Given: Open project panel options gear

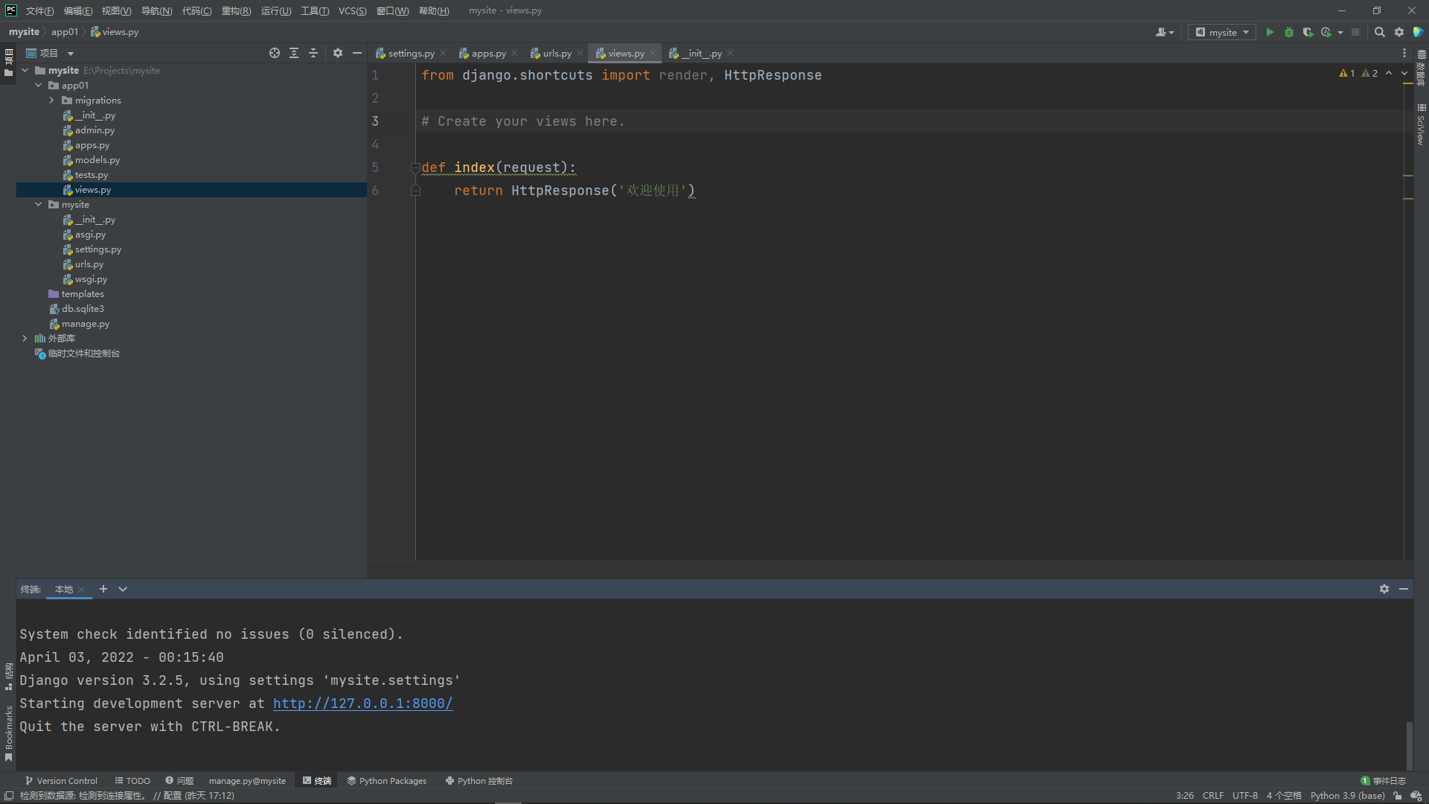Looking at the screenshot, I should (338, 53).
